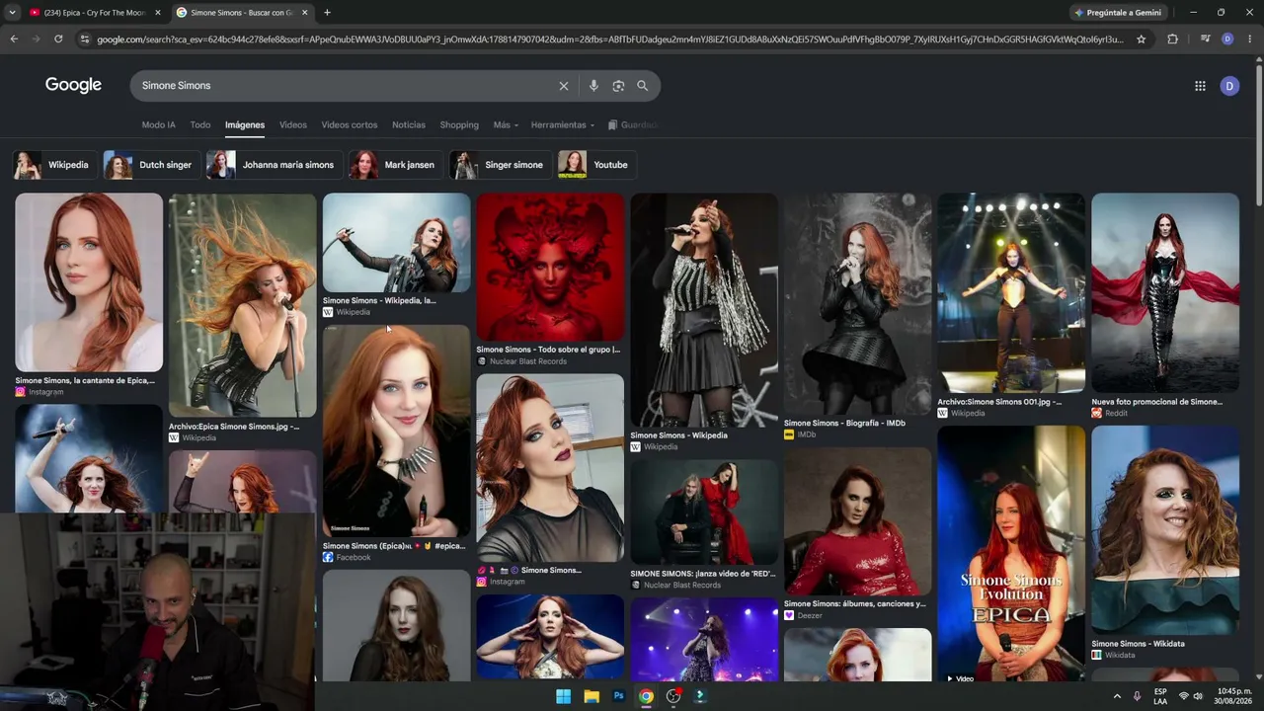The width and height of the screenshot is (1264, 711).
Task: Go to the Google homepage logo
Action: click(73, 85)
